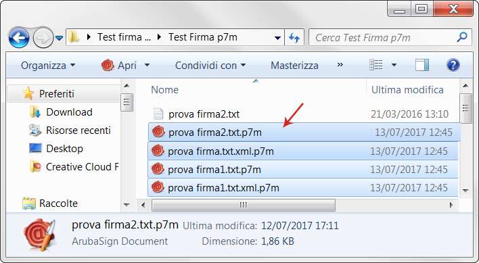479x263 pixels.
Task: Click Masterizza in the toolbar
Action: click(294, 66)
